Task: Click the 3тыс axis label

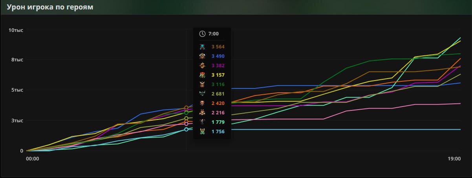Action: (17, 120)
